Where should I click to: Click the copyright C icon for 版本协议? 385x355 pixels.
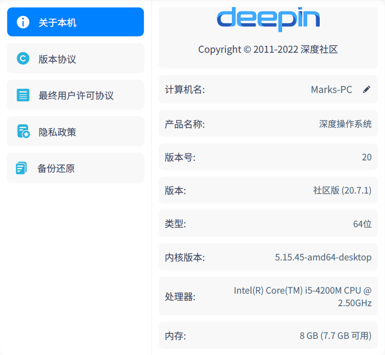point(23,58)
